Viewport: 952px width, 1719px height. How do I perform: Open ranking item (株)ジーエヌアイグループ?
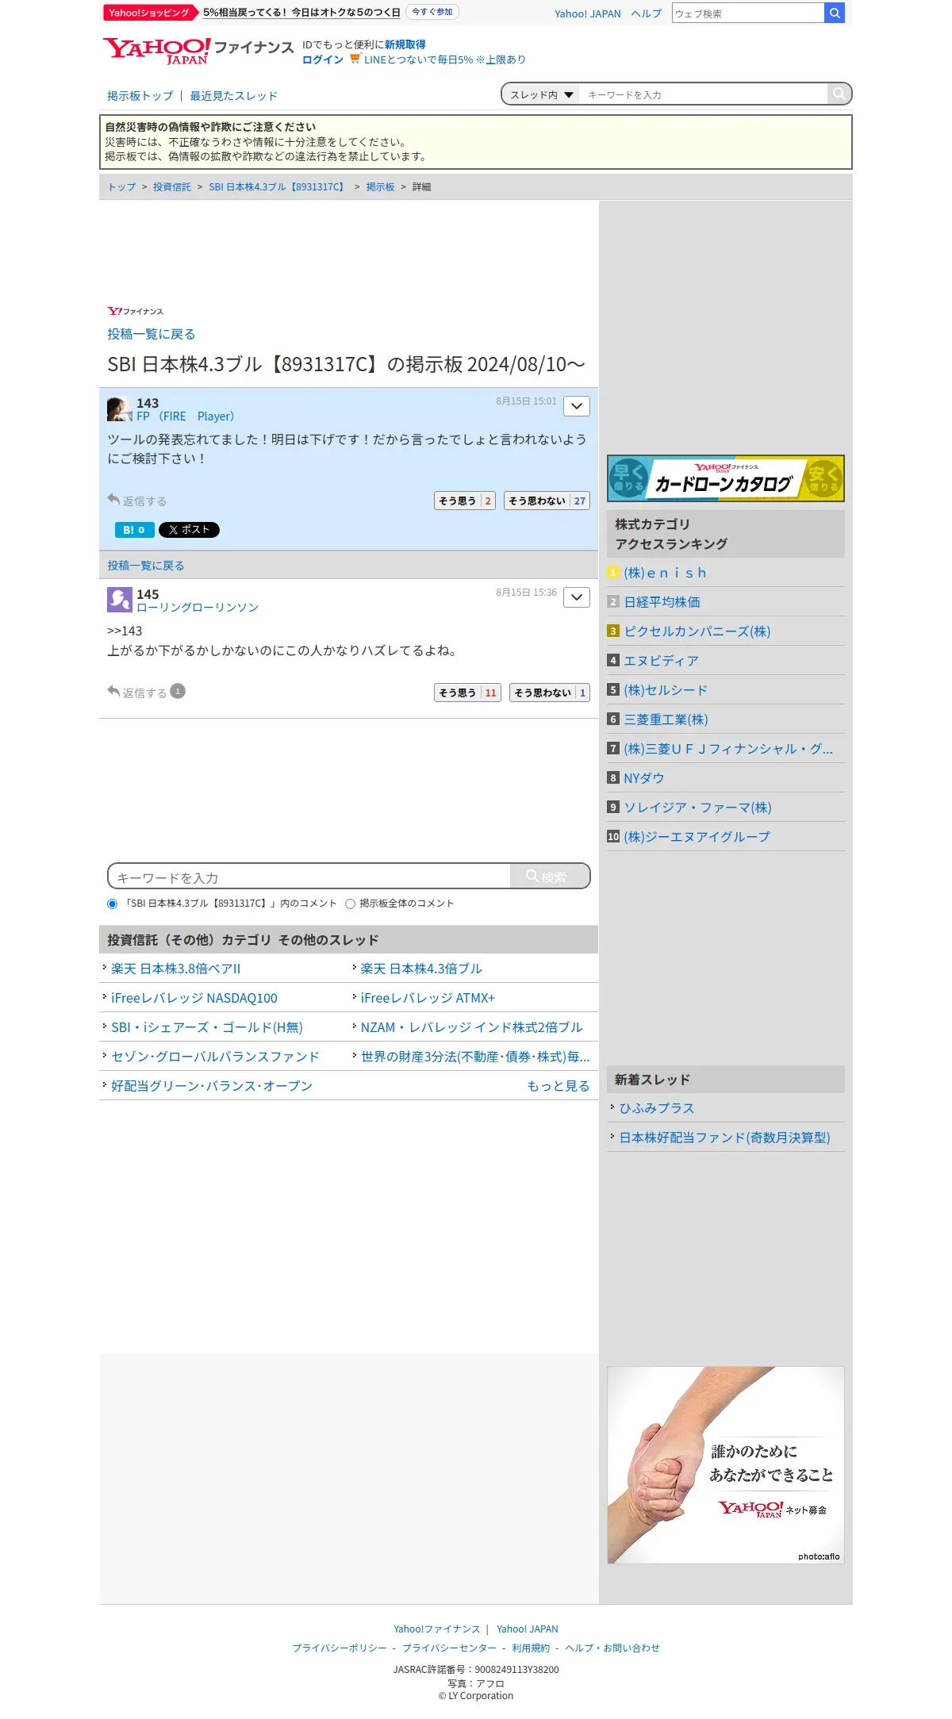[697, 837]
